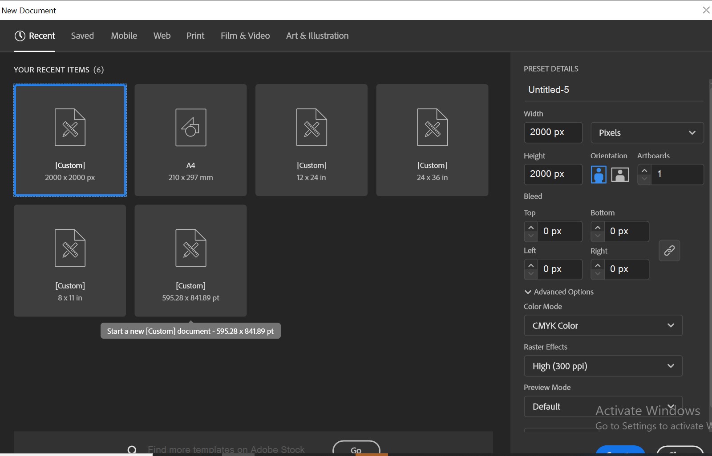This screenshot has height=456, width=712.
Task: Choose landscape orientation icon
Action: click(x=620, y=174)
